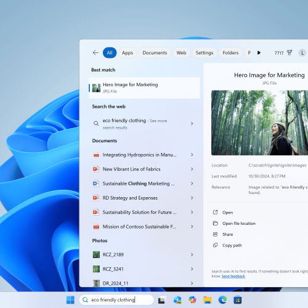Click the bamboo forest preview image
Screen dimensions: 308x308
tap(259, 123)
